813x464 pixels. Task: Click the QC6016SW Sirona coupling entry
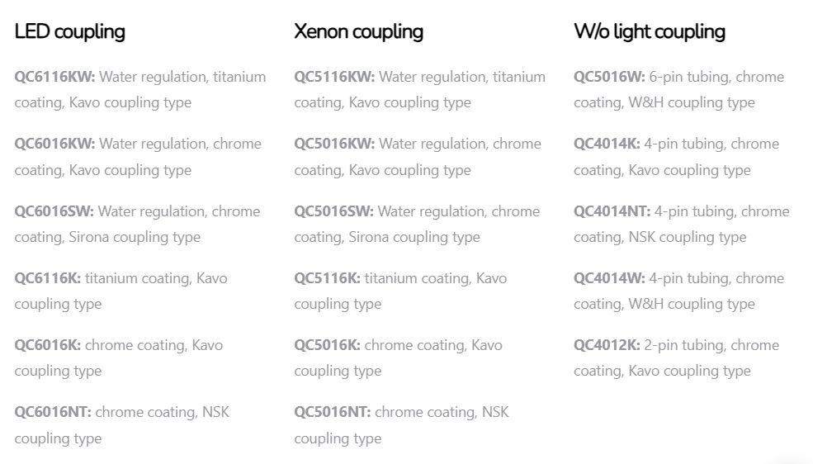(54, 211)
